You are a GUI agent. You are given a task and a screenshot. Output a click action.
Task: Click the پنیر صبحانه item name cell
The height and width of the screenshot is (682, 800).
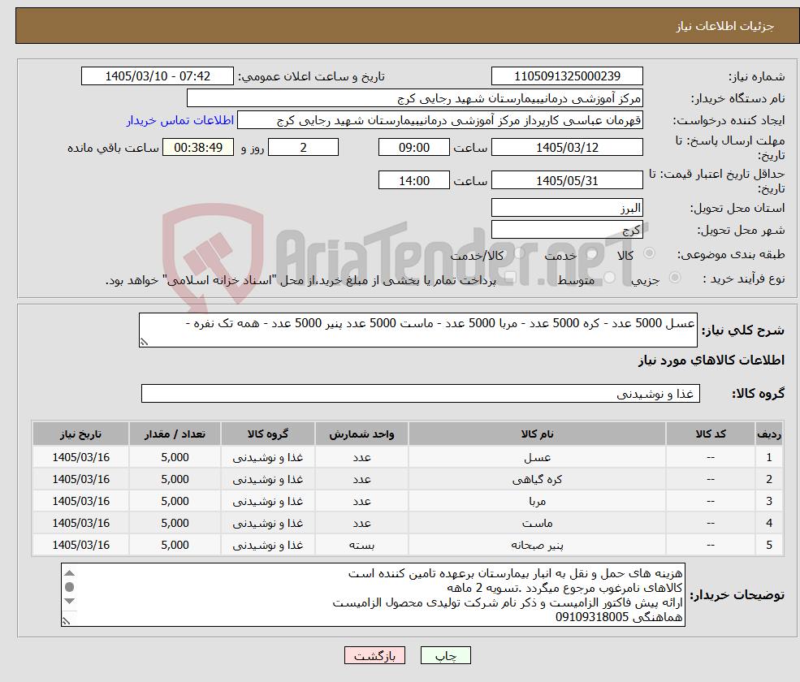click(x=537, y=545)
